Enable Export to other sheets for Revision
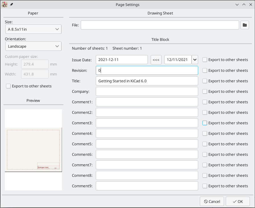 [x=204, y=70]
